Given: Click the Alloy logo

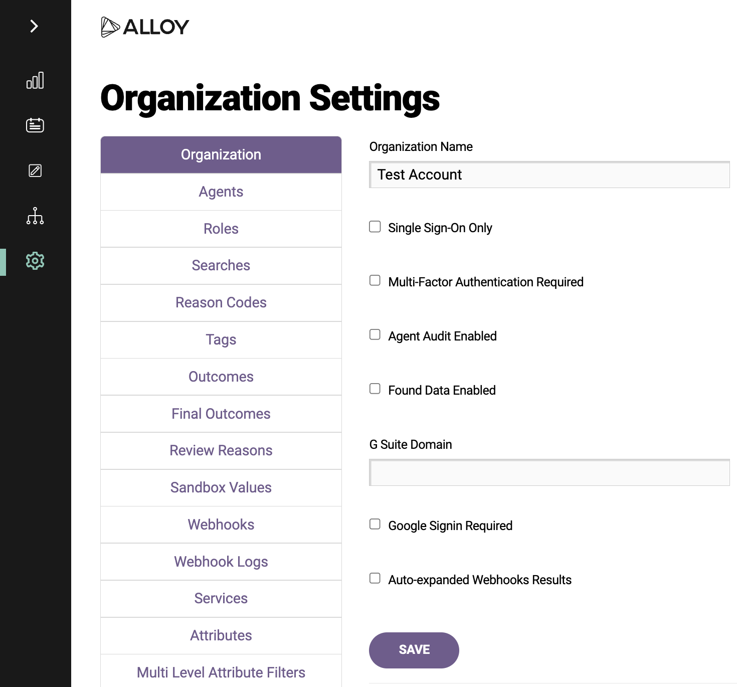Looking at the screenshot, I should point(145,27).
